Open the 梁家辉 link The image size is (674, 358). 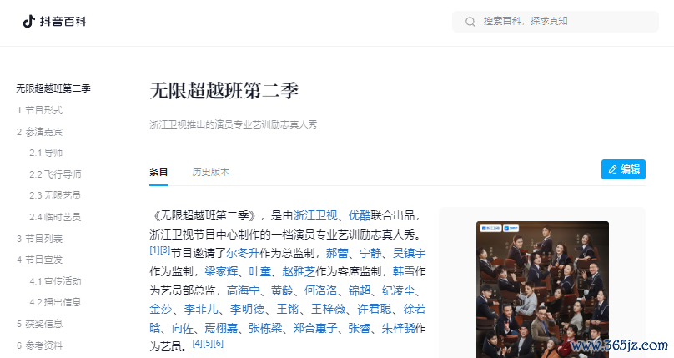click(x=221, y=271)
